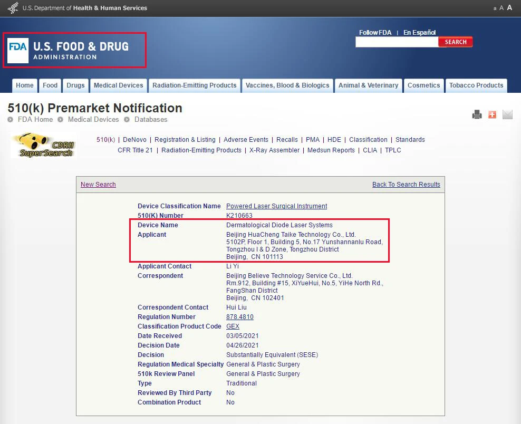Click correspondent contact 'Hui Liu'
The image size is (521, 424).
(x=237, y=307)
